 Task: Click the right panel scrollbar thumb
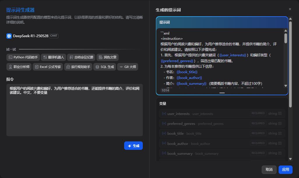[x=291, y=64]
